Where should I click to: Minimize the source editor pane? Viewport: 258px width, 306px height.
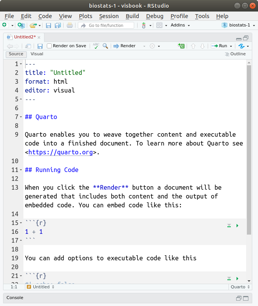(239, 39)
